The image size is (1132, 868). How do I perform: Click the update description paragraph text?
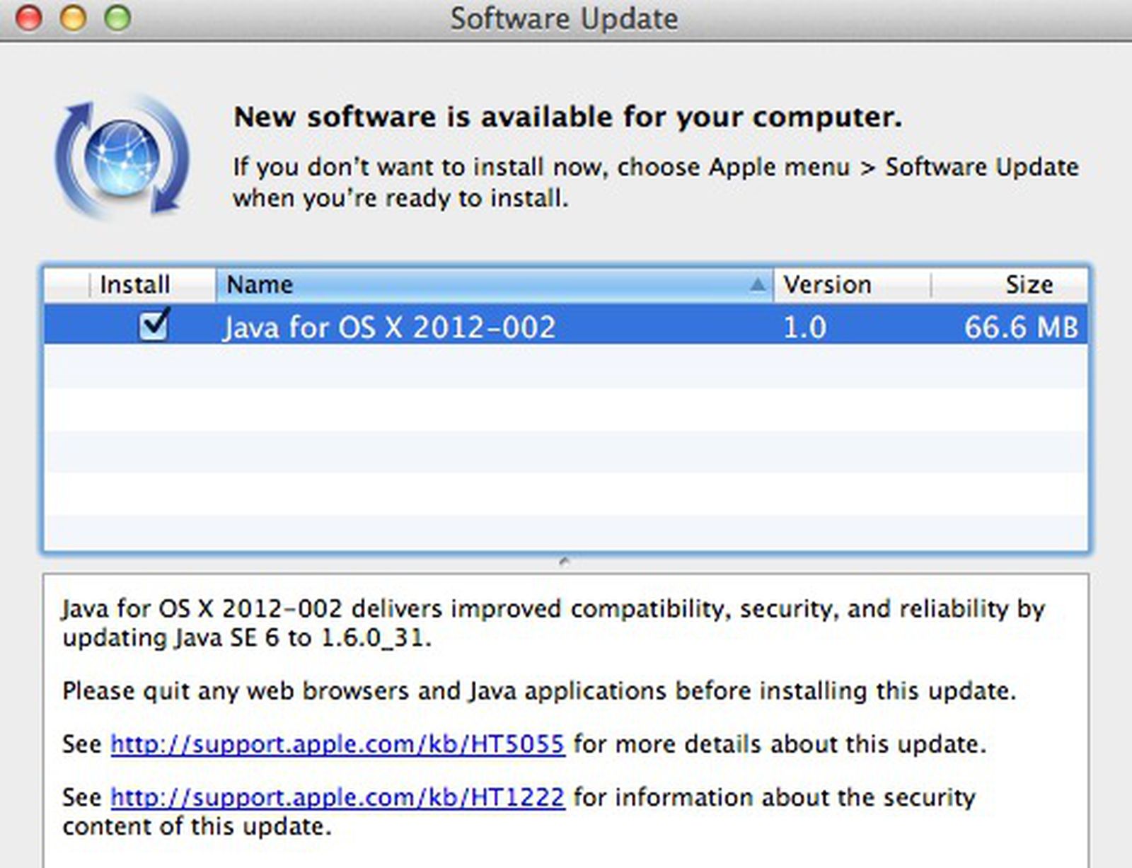552,623
